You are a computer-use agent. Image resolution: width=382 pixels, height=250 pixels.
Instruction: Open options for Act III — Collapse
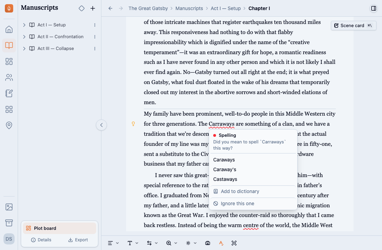[95, 49]
